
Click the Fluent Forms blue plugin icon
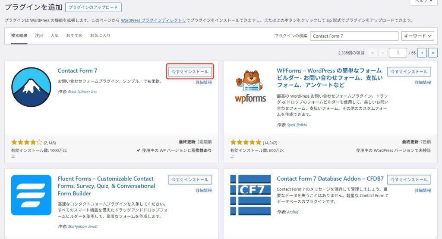click(x=31, y=195)
